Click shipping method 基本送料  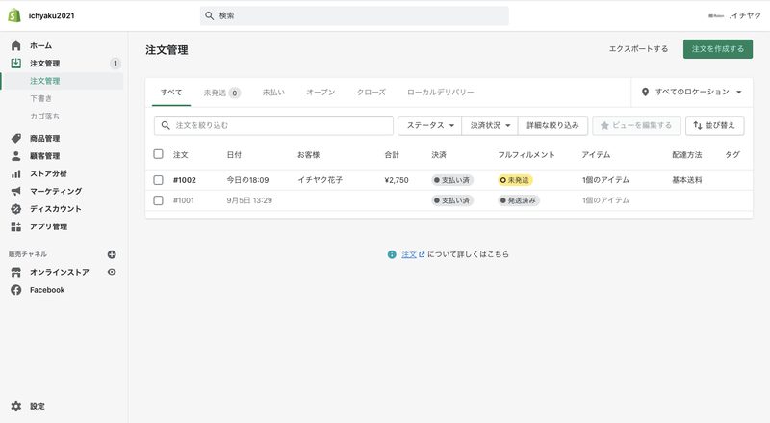[687, 180]
